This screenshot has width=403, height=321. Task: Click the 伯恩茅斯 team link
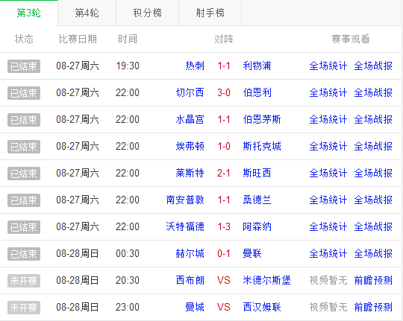pyautogui.click(x=262, y=120)
